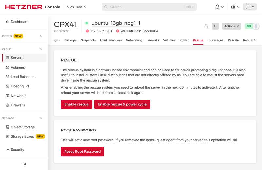Screen dimensions: 262x170
Task: Collapse the sidebar with bottom icon
Action: tap(24, 164)
